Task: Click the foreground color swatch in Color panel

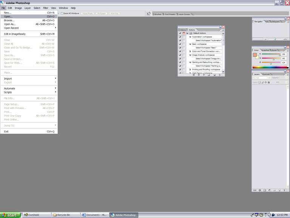Action: (255, 54)
